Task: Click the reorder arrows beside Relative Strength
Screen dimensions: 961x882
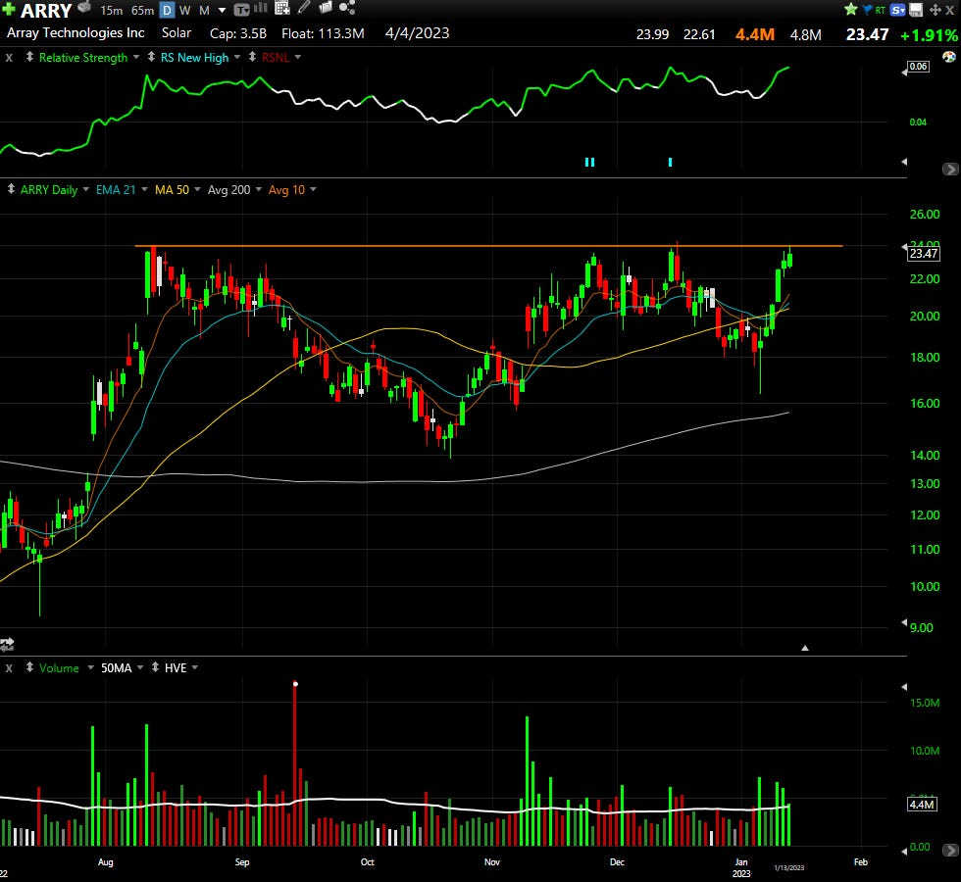Action: tap(29, 57)
